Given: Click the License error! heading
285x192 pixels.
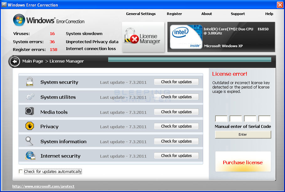Looking at the screenshot, I should point(230,74).
